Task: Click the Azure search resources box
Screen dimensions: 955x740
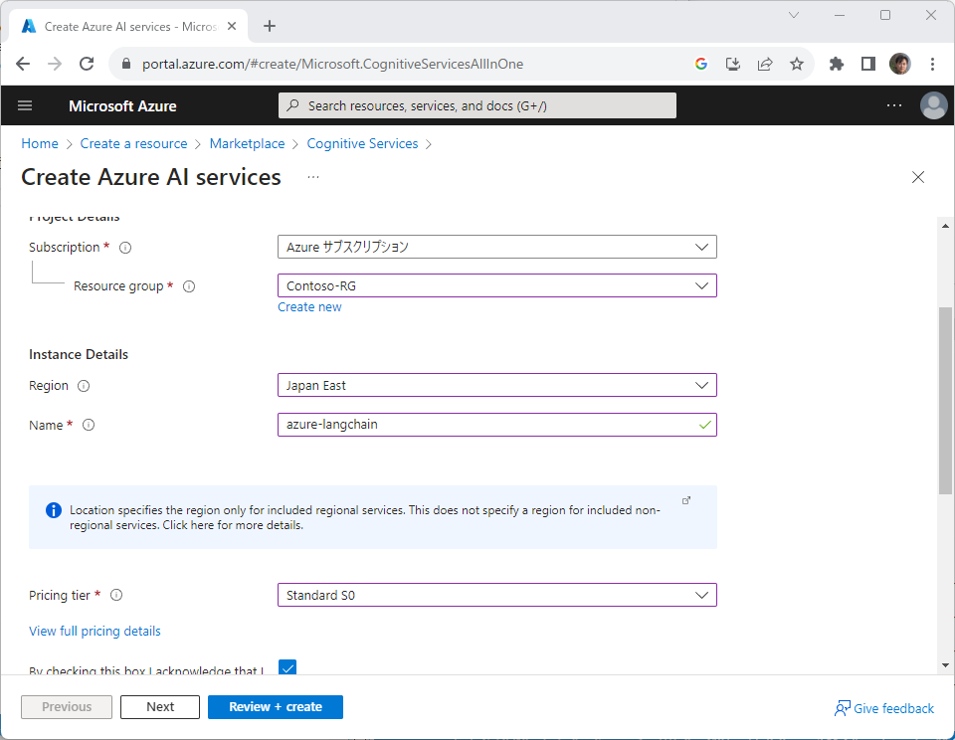Action: [477, 105]
